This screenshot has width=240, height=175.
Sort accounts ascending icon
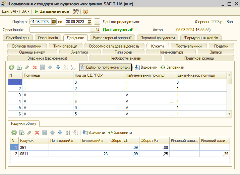click(x=68, y=133)
